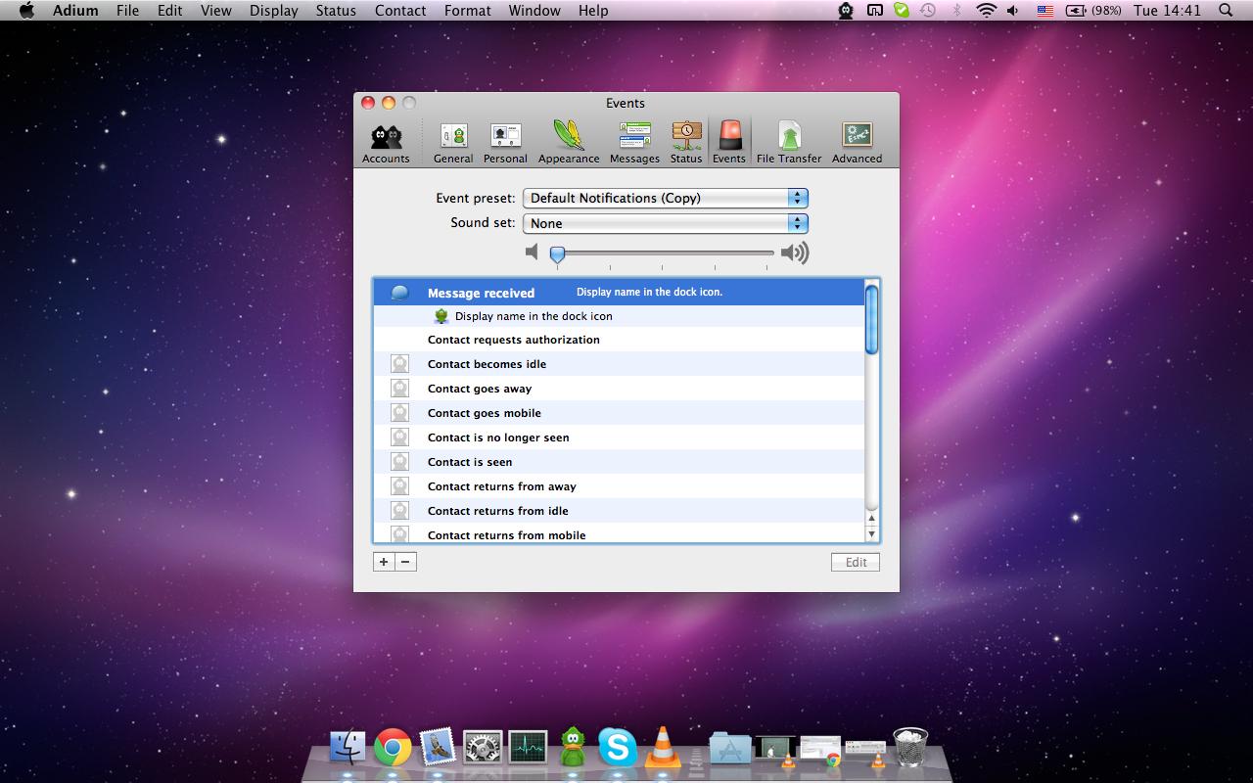Screen dimensions: 1253x783
Task: Switch to the Status preferences pane
Action: pos(686,142)
